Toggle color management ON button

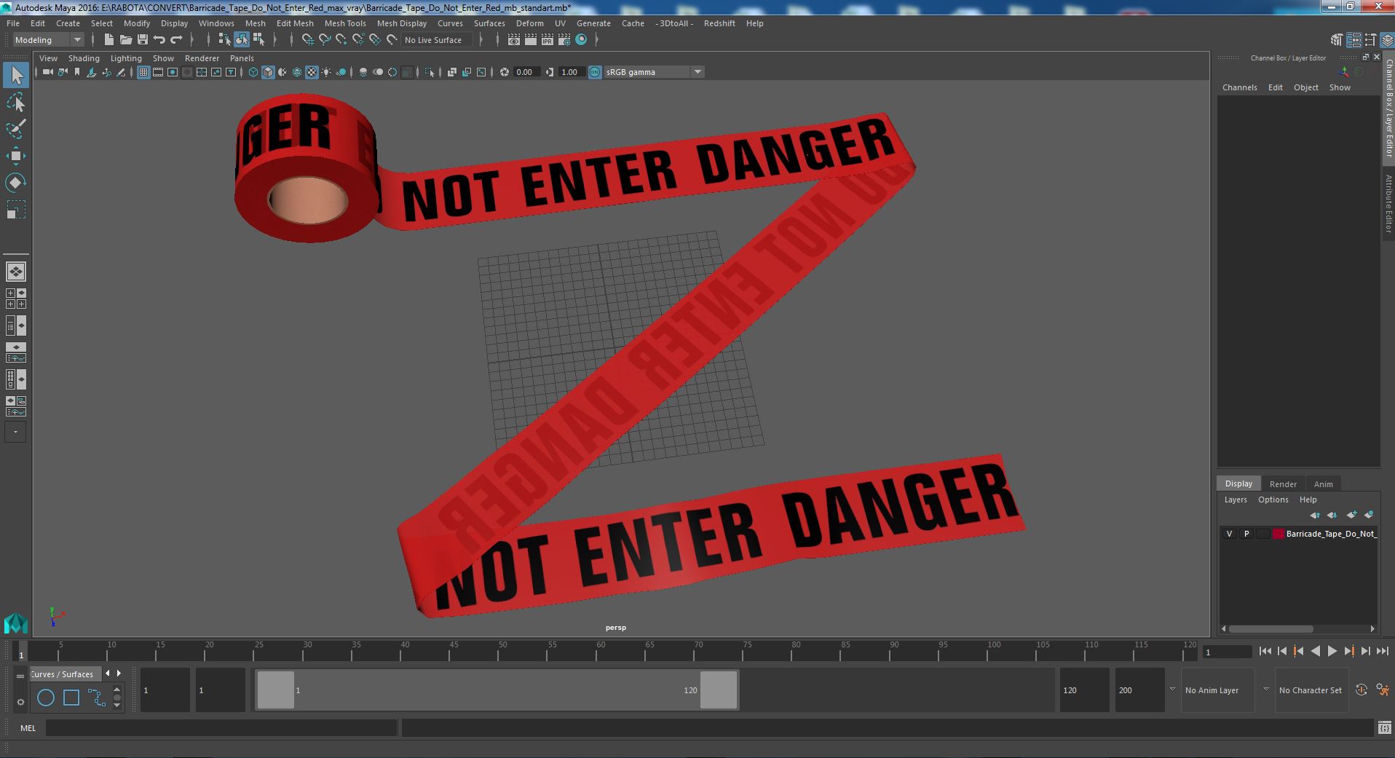tap(595, 72)
